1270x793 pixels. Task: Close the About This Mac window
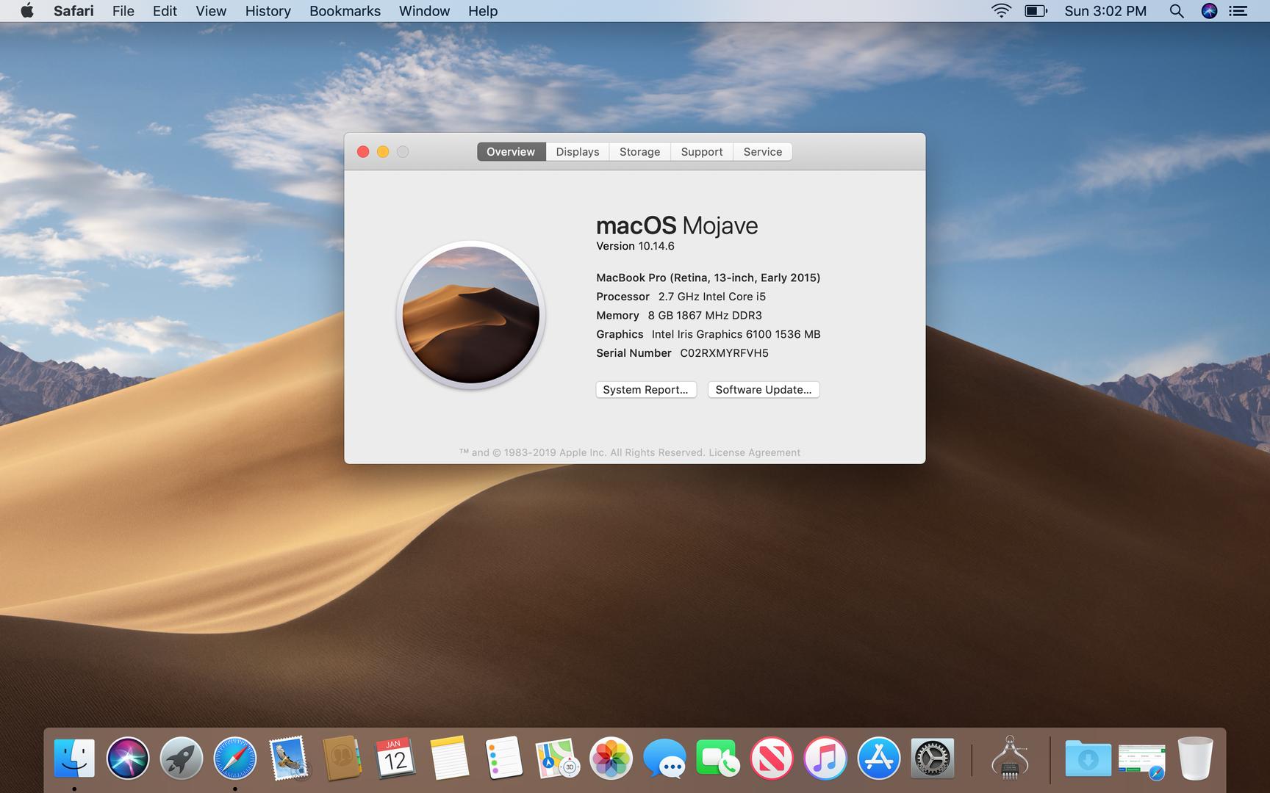tap(363, 151)
